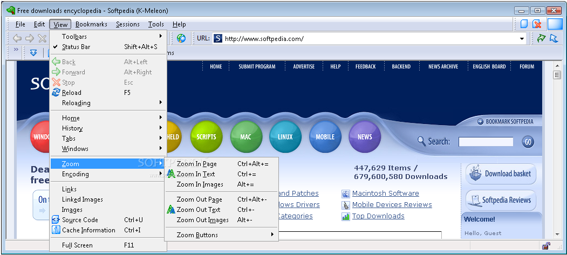The image size is (567, 255).
Task: Click the light green Mac category ball
Action: (246, 137)
